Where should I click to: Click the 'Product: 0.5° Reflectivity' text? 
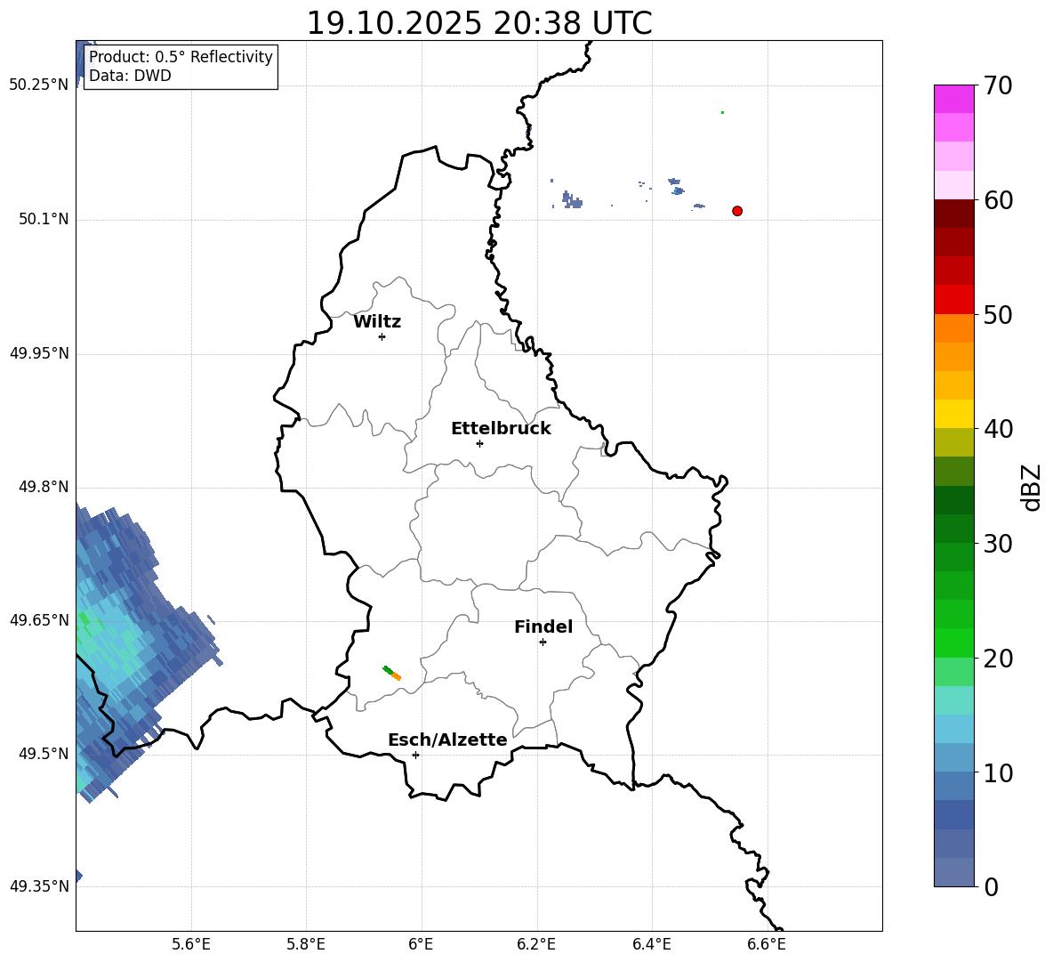[x=181, y=57]
